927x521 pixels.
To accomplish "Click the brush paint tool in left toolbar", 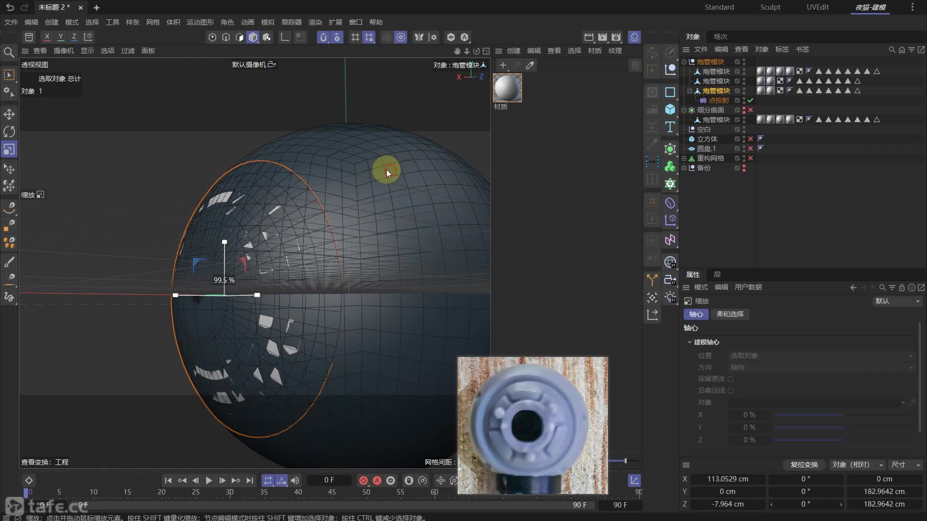I will pos(9,262).
